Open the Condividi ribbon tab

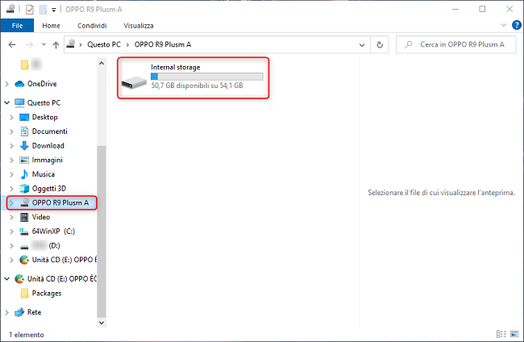click(92, 26)
